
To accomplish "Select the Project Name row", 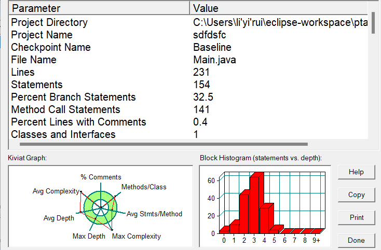I will click(188, 35).
